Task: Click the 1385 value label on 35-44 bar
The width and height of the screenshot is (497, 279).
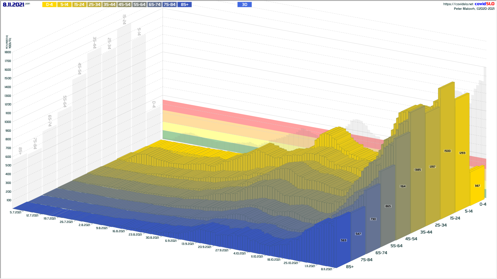Action: (x=418, y=170)
